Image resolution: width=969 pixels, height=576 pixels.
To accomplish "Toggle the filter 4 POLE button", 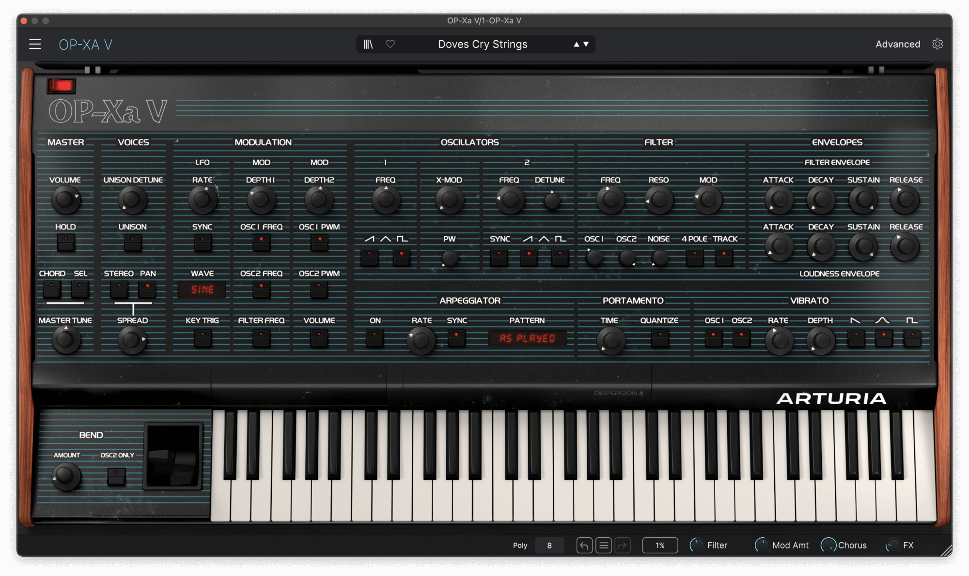I will pos(695,257).
